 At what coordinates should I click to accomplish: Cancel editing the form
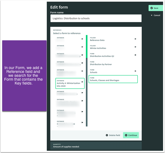point(156,15)
